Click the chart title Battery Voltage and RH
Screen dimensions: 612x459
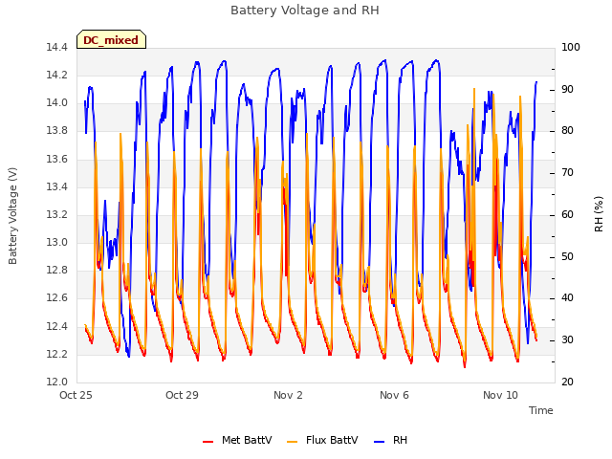(x=305, y=11)
